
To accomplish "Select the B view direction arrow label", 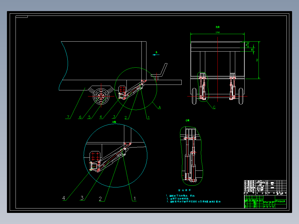I will tap(156, 52).
